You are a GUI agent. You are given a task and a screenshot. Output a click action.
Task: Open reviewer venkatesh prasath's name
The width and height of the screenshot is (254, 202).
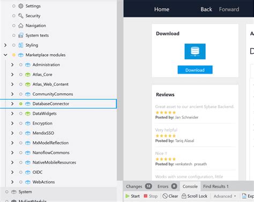tap(191, 164)
